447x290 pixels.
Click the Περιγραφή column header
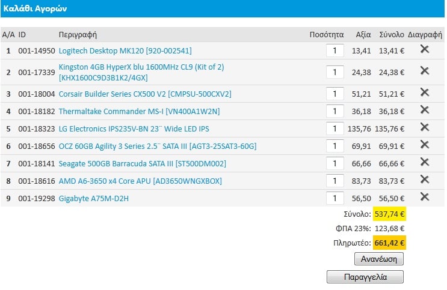click(78, 35)
